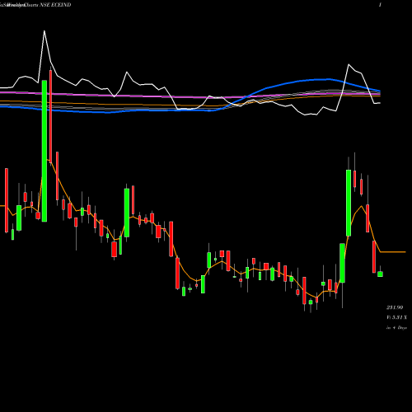This screenshot has width=412, height=412.
Task: Click the V: 5.31 X volume label
Action: (x=396, y=317)
